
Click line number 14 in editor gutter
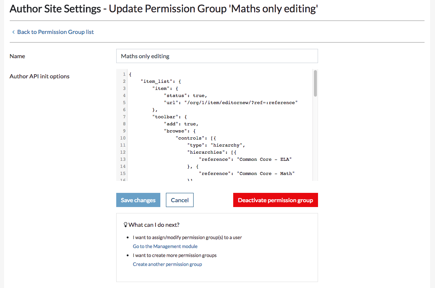click(x=123, y=166)
